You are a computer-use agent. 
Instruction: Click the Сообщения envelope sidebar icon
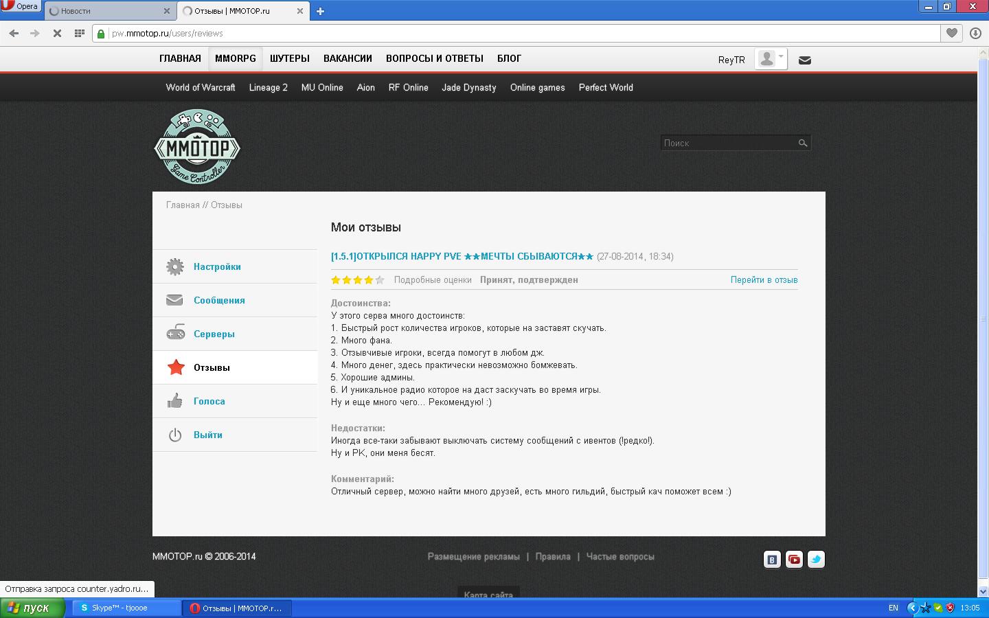click(174, 300)
